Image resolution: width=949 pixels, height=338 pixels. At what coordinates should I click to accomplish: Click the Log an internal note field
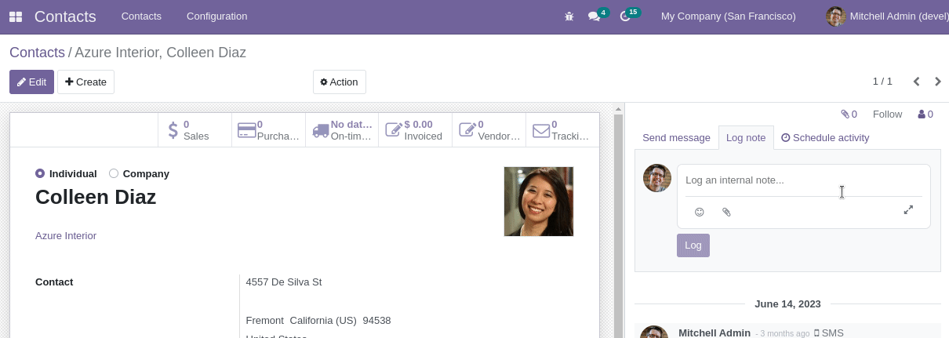803,180
